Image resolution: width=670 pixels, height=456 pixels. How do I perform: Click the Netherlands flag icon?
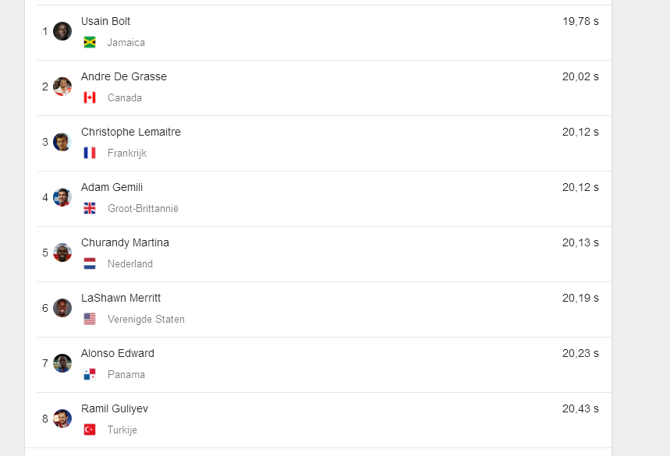point(90,264)
